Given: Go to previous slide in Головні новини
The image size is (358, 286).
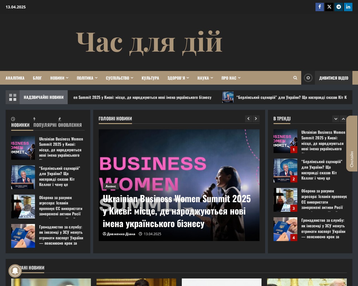Looking at the screenshot, I should pyautogui.click(x=248, y=119).
